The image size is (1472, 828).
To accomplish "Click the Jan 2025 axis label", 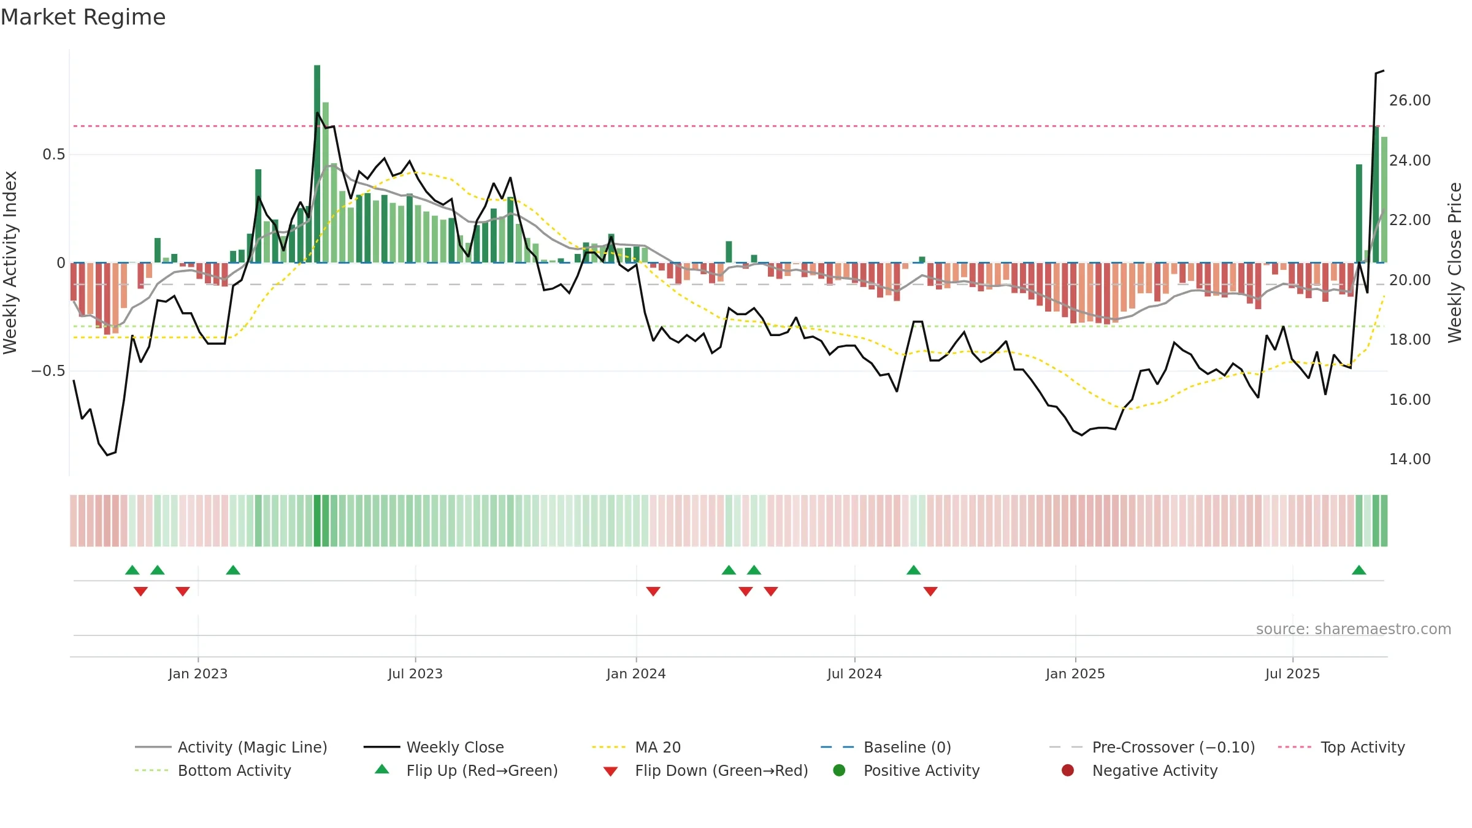I will pos(1075,673).
